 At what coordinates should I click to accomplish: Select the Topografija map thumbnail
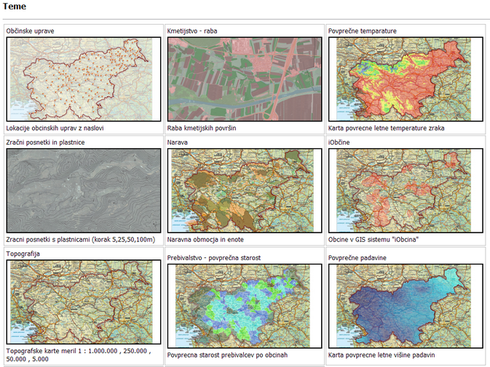pyautogui.click(x=83, y=302)
